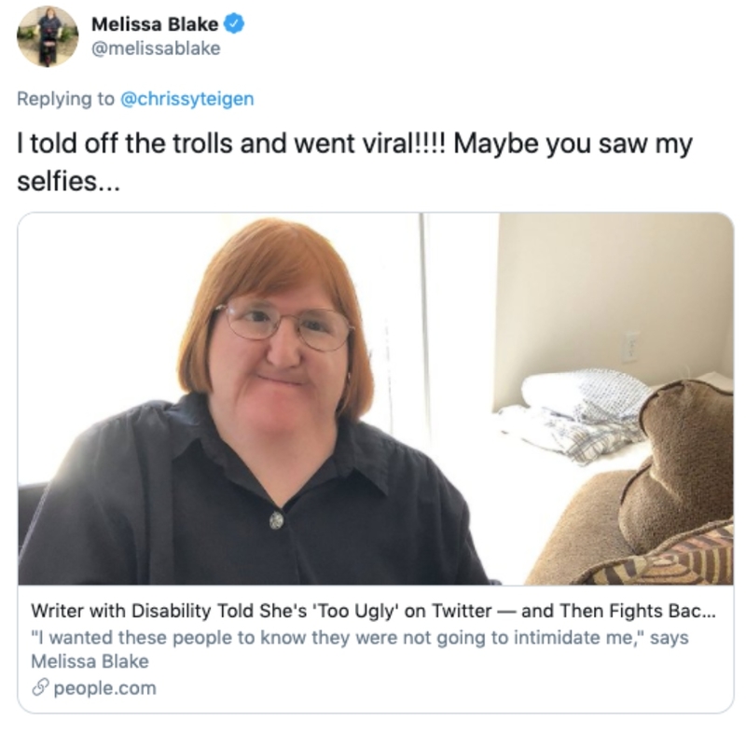Click the 'Melissa Blake' name in card description
The image size is (746, 746).
90,662
